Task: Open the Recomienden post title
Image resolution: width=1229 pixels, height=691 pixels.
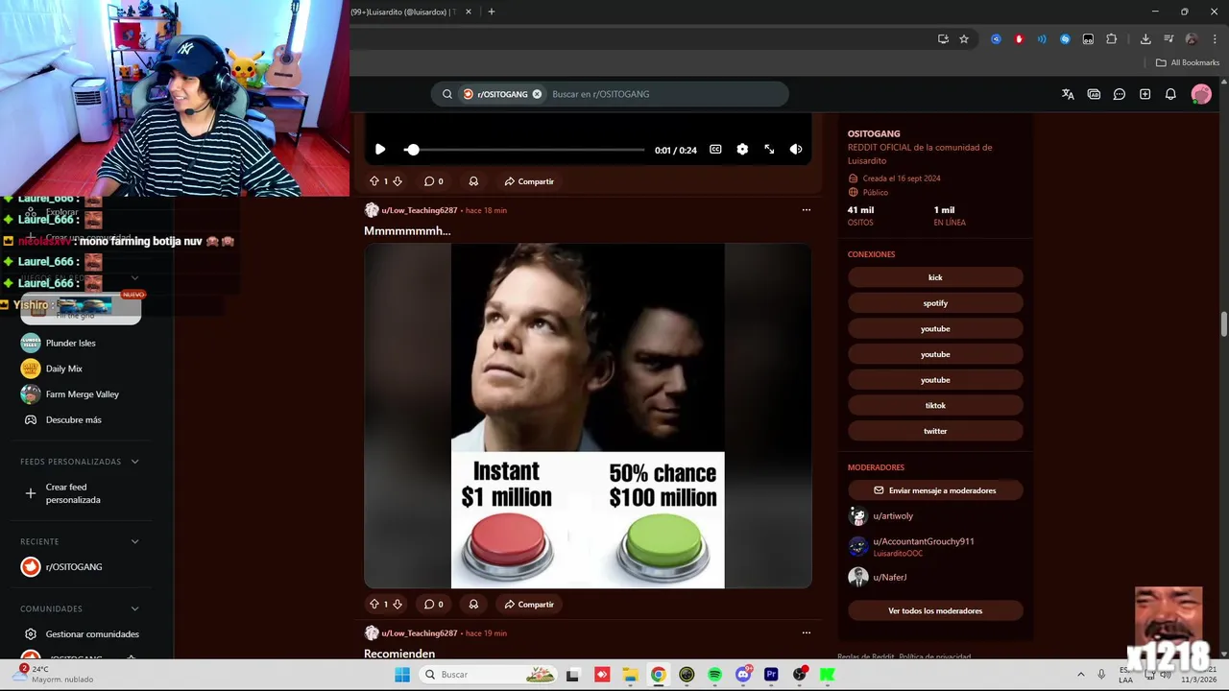Action: click(399, 654)
